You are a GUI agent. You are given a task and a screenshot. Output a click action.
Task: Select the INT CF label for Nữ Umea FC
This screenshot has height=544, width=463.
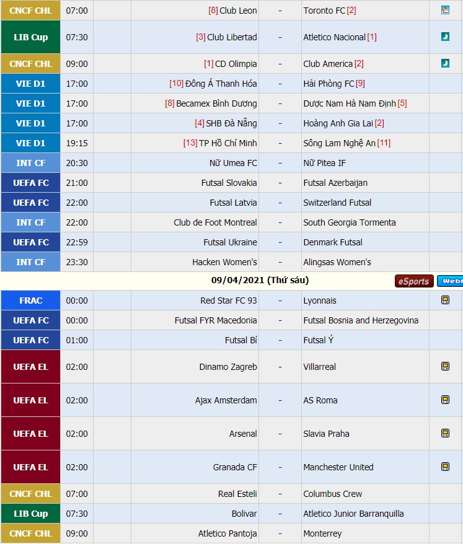coord(30,163)
